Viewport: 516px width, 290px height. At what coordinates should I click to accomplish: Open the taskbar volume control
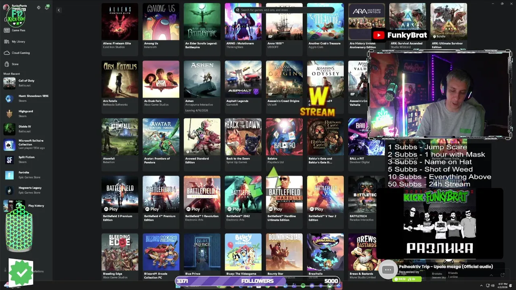[x=493, y=286]
